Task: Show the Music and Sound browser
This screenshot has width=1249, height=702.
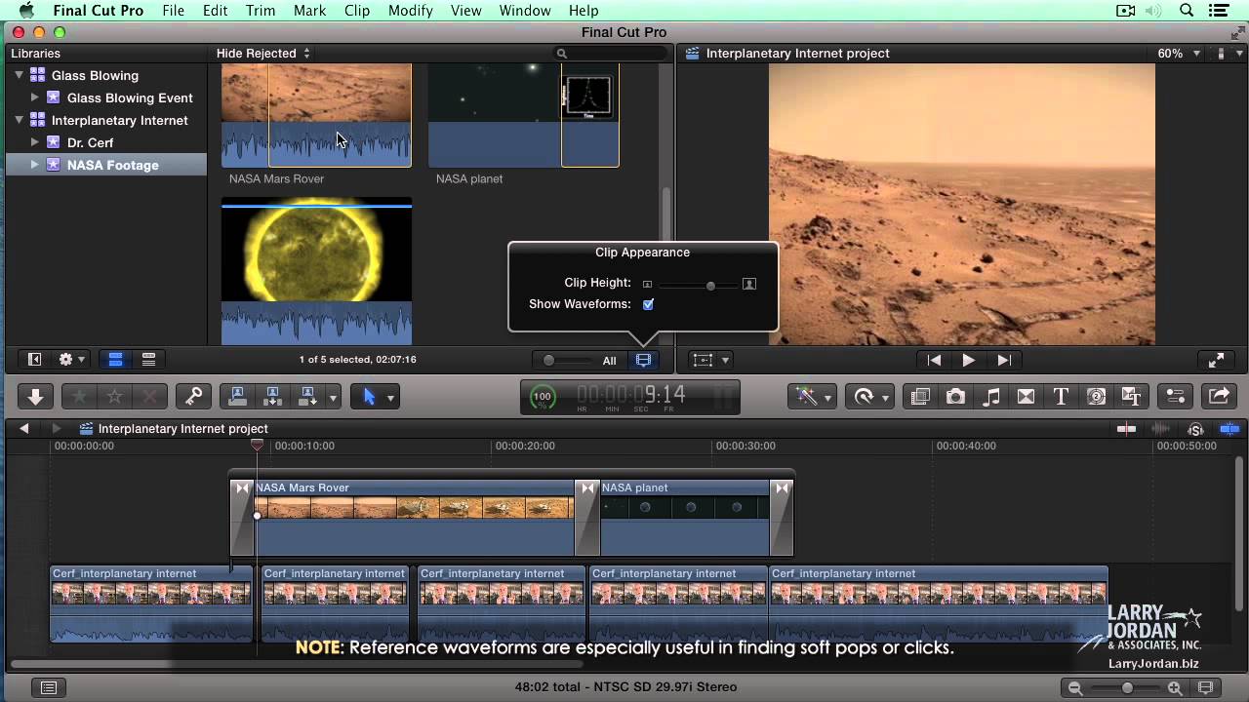Action: coord(990,397)
